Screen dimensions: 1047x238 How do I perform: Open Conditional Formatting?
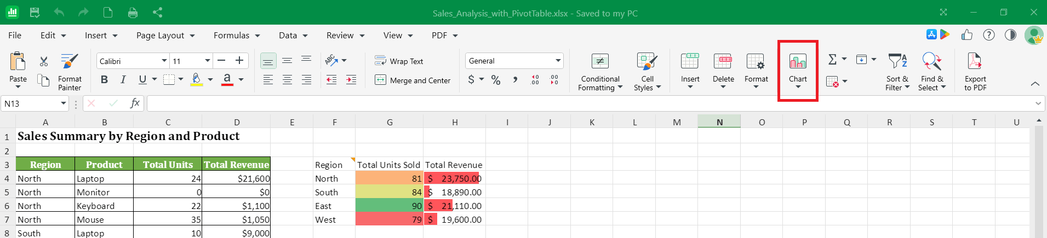tap(600, 72)
